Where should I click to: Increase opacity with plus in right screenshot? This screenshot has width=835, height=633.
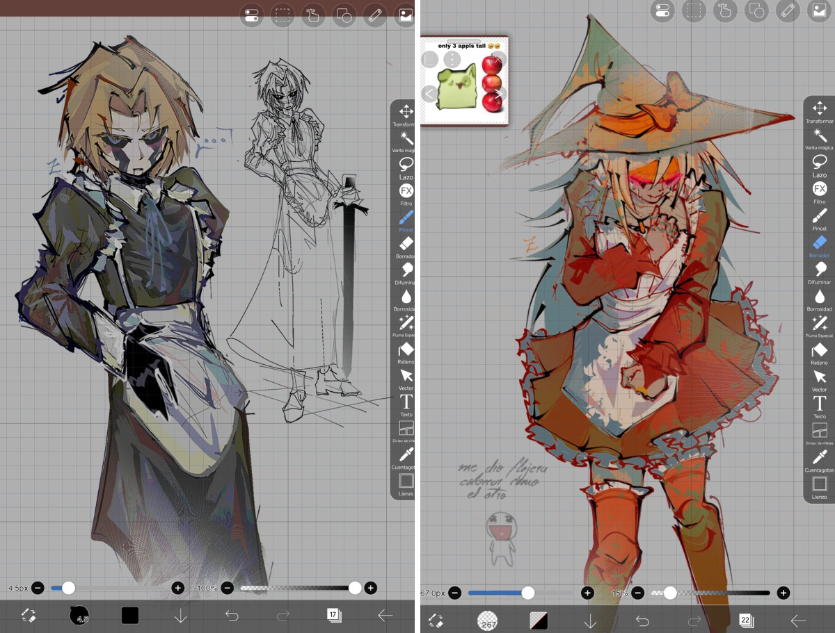784,593
